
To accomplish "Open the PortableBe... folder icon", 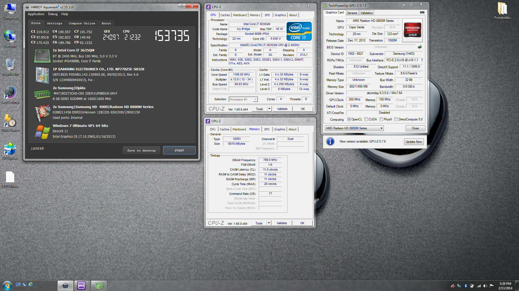I will [503, 11].
